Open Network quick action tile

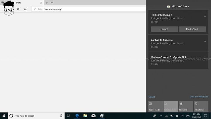pos(186,106)
